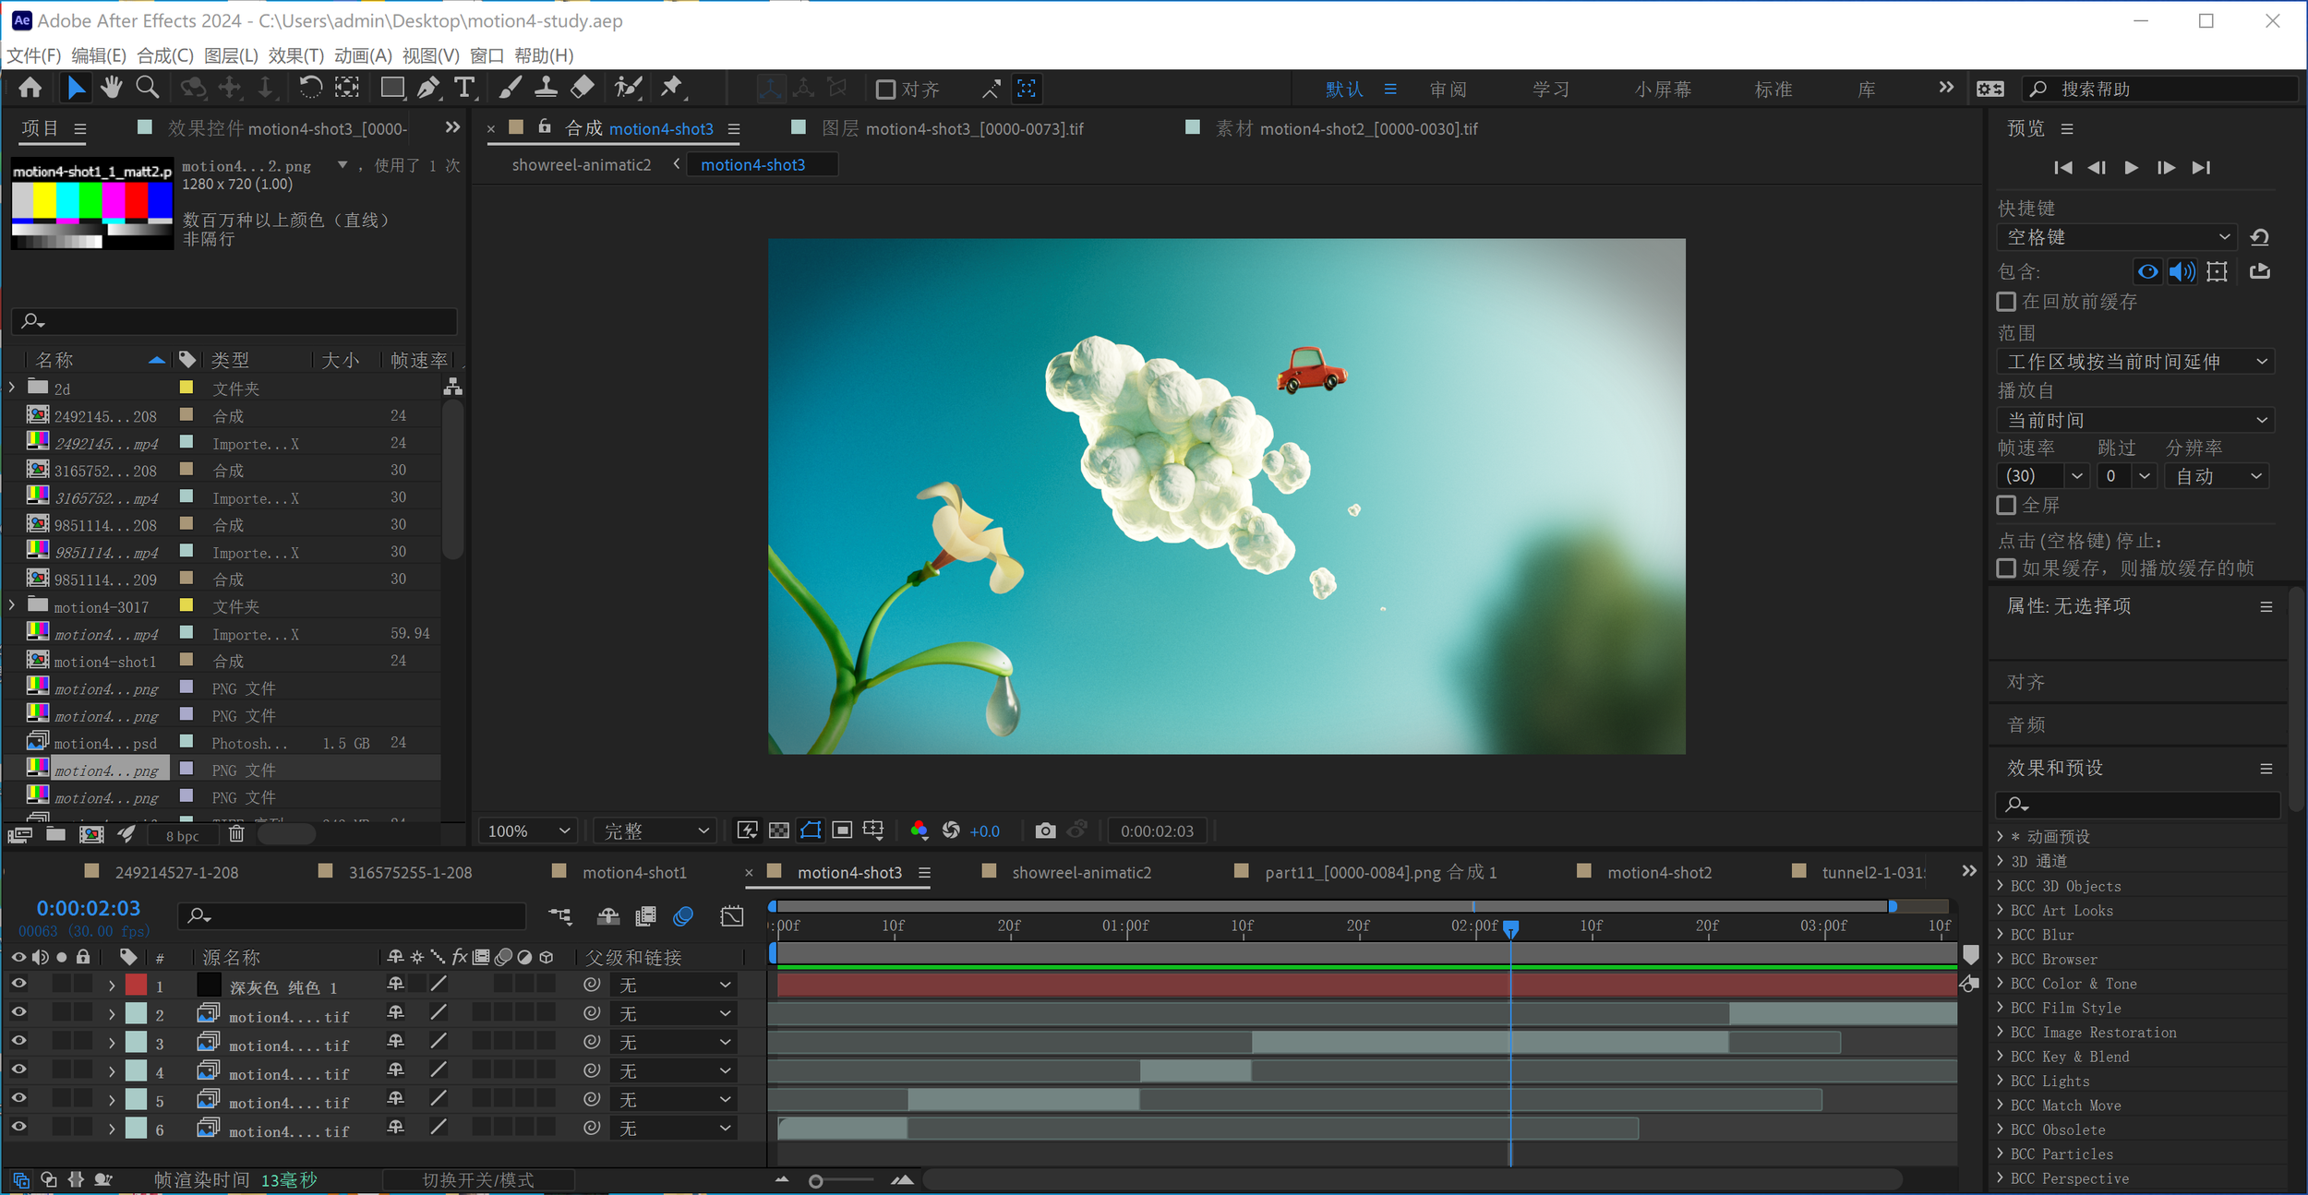Play the composition preview

2131,167
